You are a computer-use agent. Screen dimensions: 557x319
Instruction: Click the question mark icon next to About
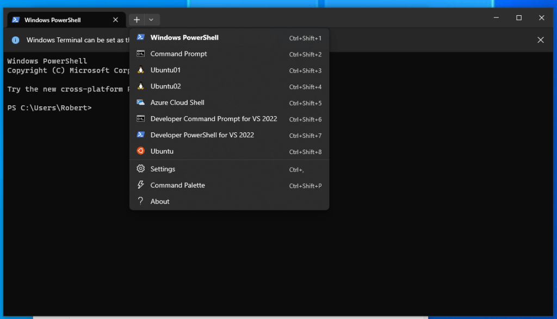140,201
